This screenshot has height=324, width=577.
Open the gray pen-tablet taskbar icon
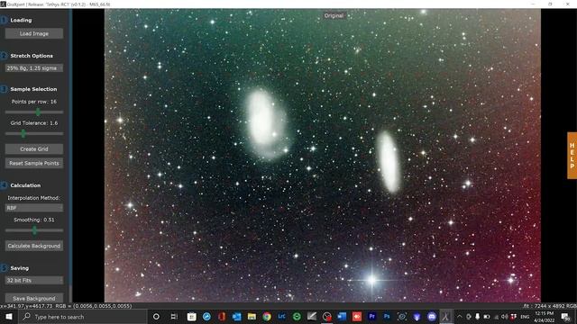click(x=312, y=317)
